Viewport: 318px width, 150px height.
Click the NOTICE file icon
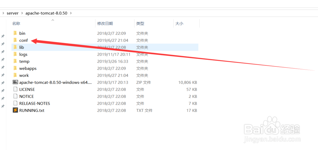point(15,96)
